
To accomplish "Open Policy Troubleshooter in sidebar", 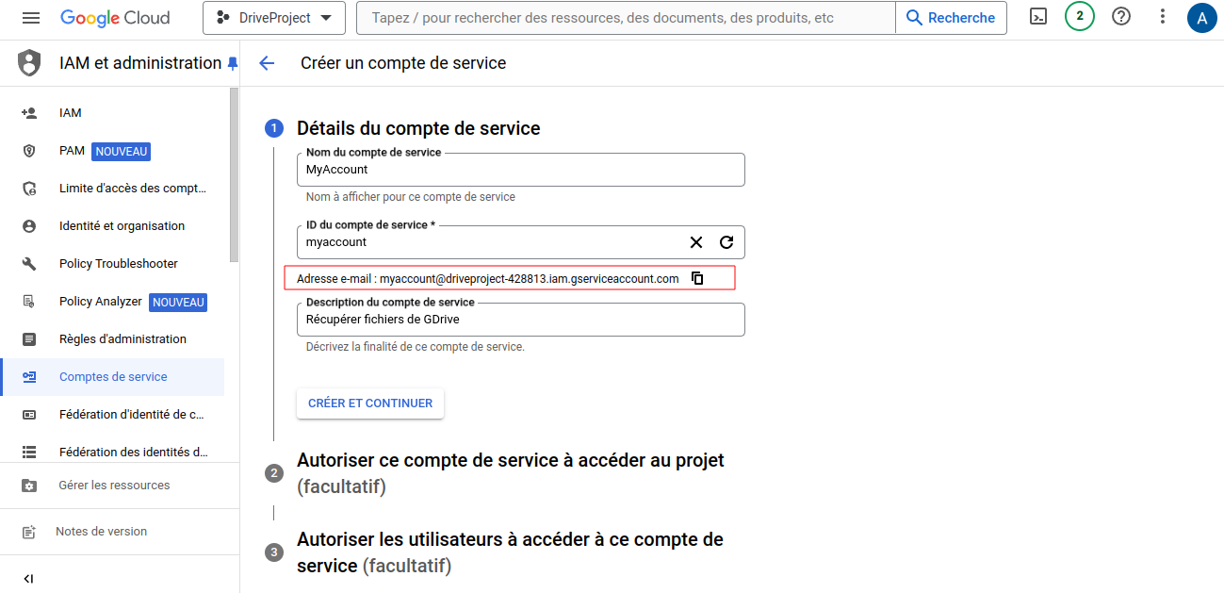I will [x=118, y=264].
